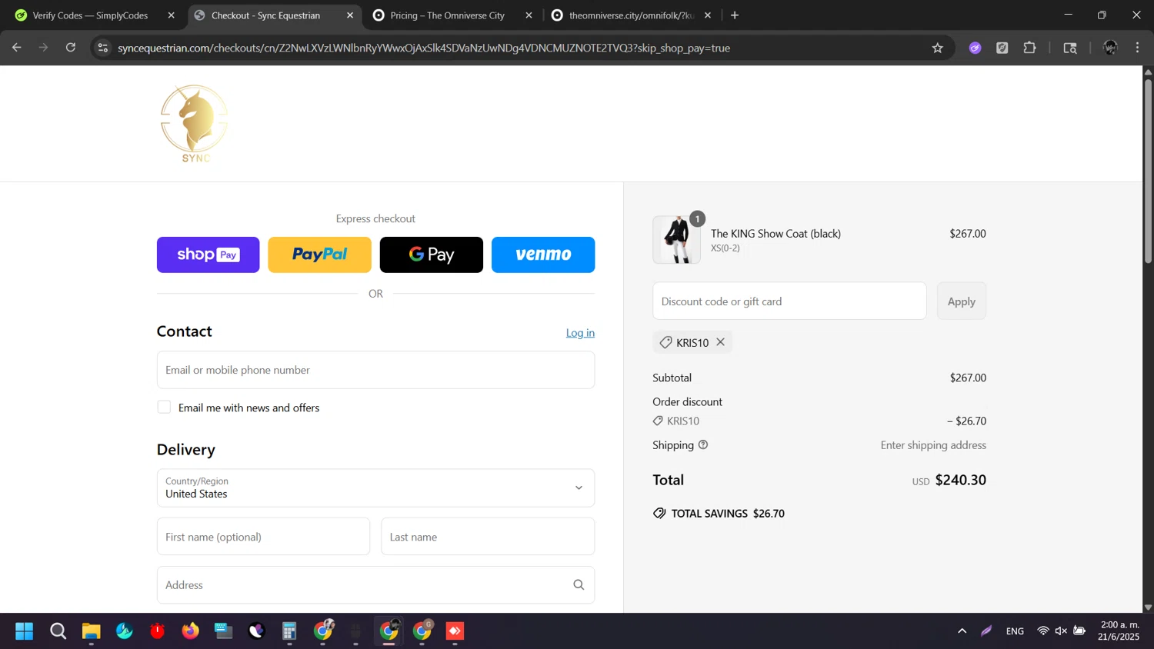1154x649 pixels.
Task: Focus the Email or mobile phone number field
Action: 375,370
